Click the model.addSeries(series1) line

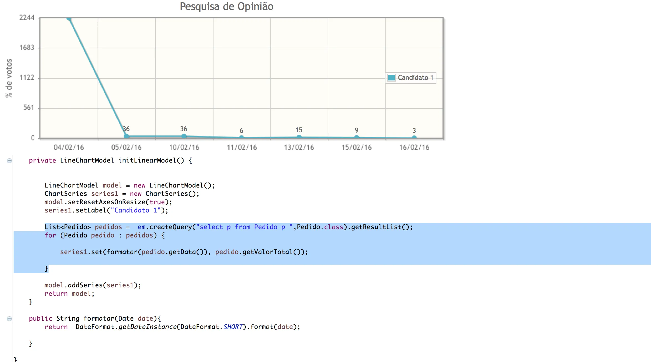pyautogui.click(x=93, y=285)
